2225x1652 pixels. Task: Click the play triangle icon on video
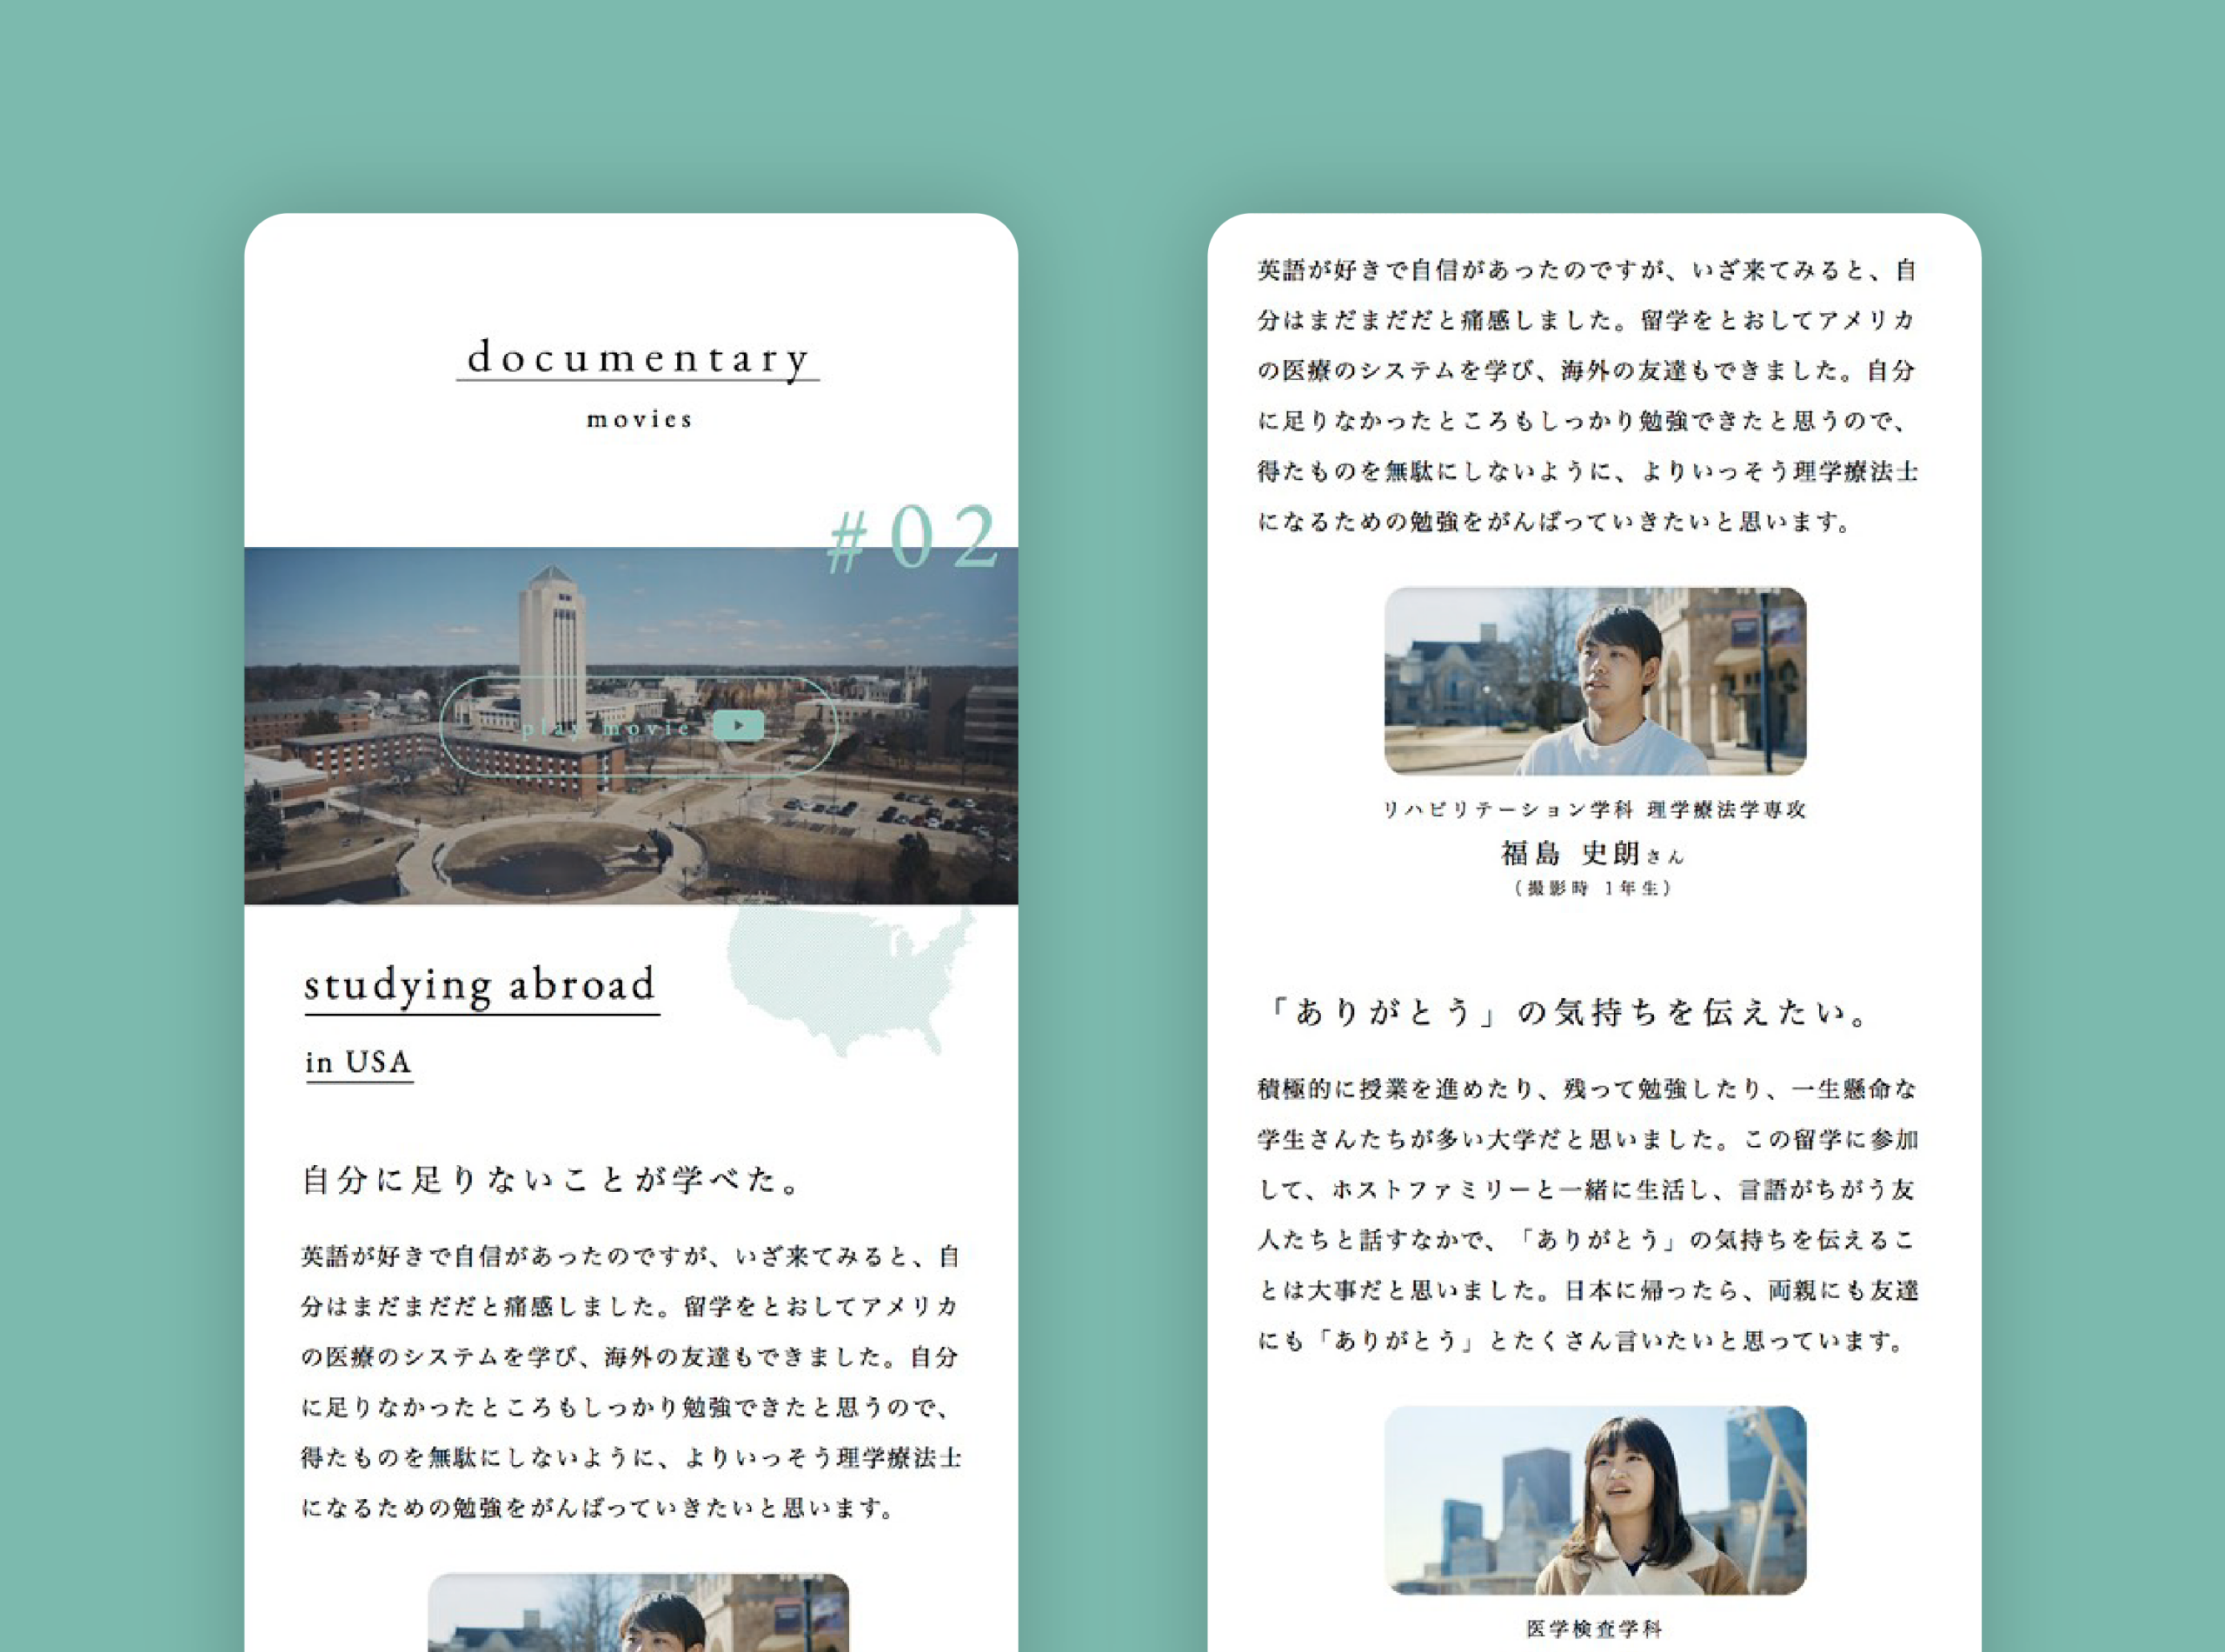pos(739,725)
